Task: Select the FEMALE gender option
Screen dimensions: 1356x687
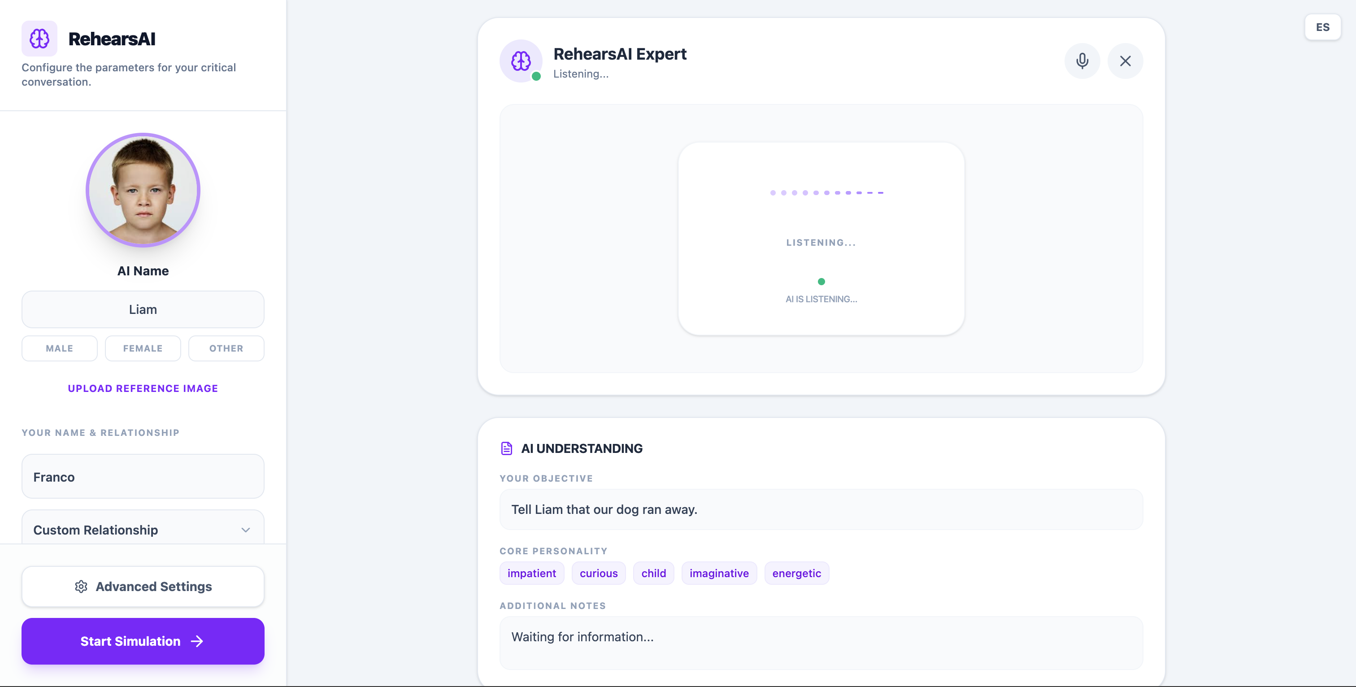Action: click(143, 348)
